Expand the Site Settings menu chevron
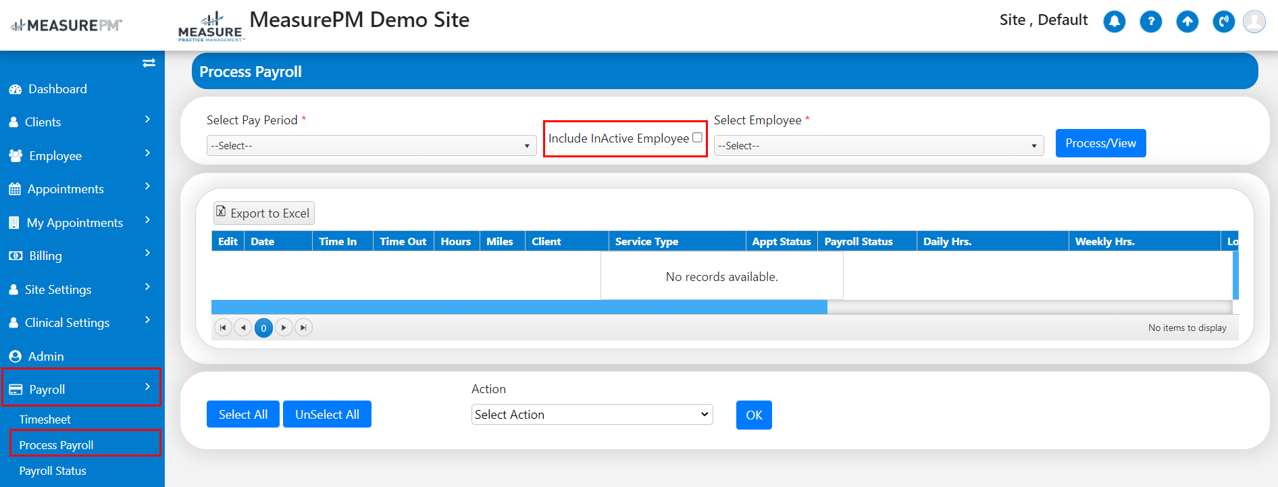The height and width of the screenshot is (487, 1278). point(147,287)
